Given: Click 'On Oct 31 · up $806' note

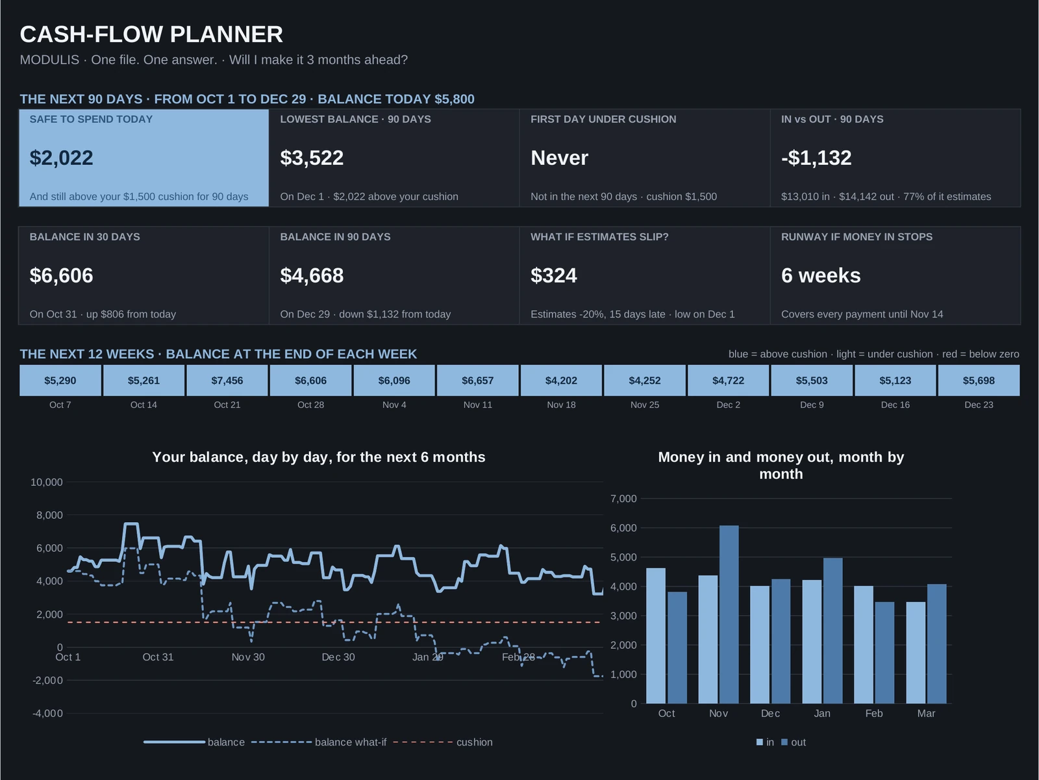Looking at the screenshot, I should pos(103,314).
